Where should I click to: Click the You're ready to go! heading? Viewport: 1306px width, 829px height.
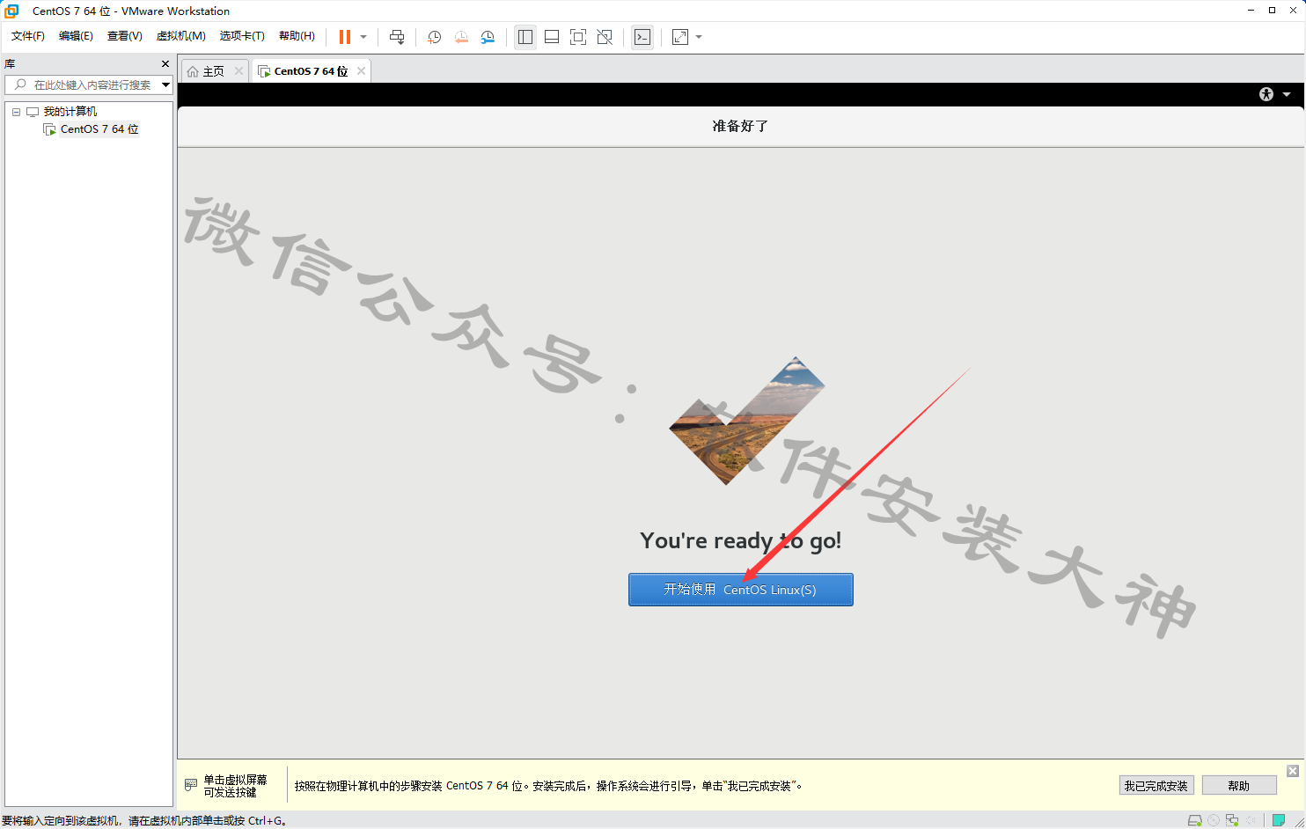pyautogui.click(x=740, y=540)
